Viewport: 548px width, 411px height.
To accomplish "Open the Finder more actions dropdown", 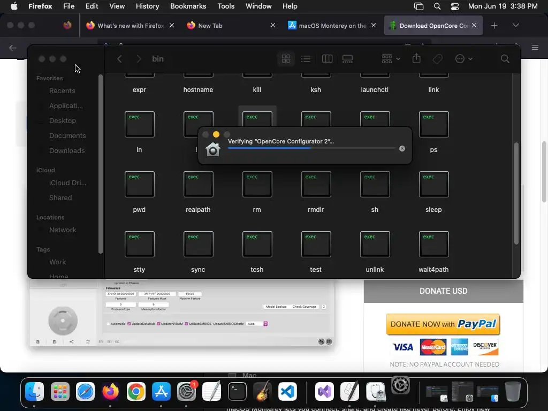I will pyautogui.click(x=464, y=59).
